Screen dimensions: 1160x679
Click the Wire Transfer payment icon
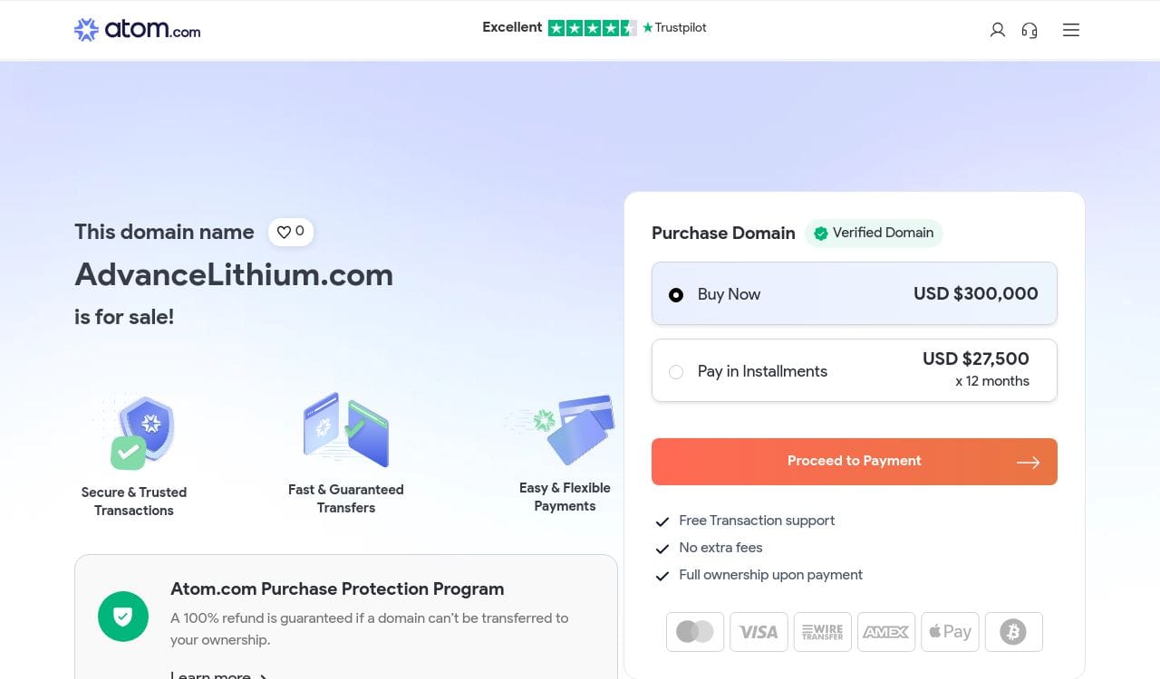click(x=822, y=632)
